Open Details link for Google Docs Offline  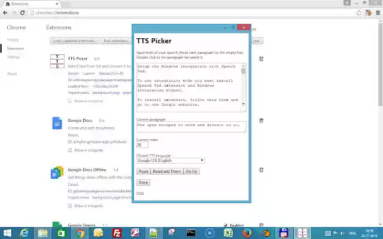tap(73, 185)
